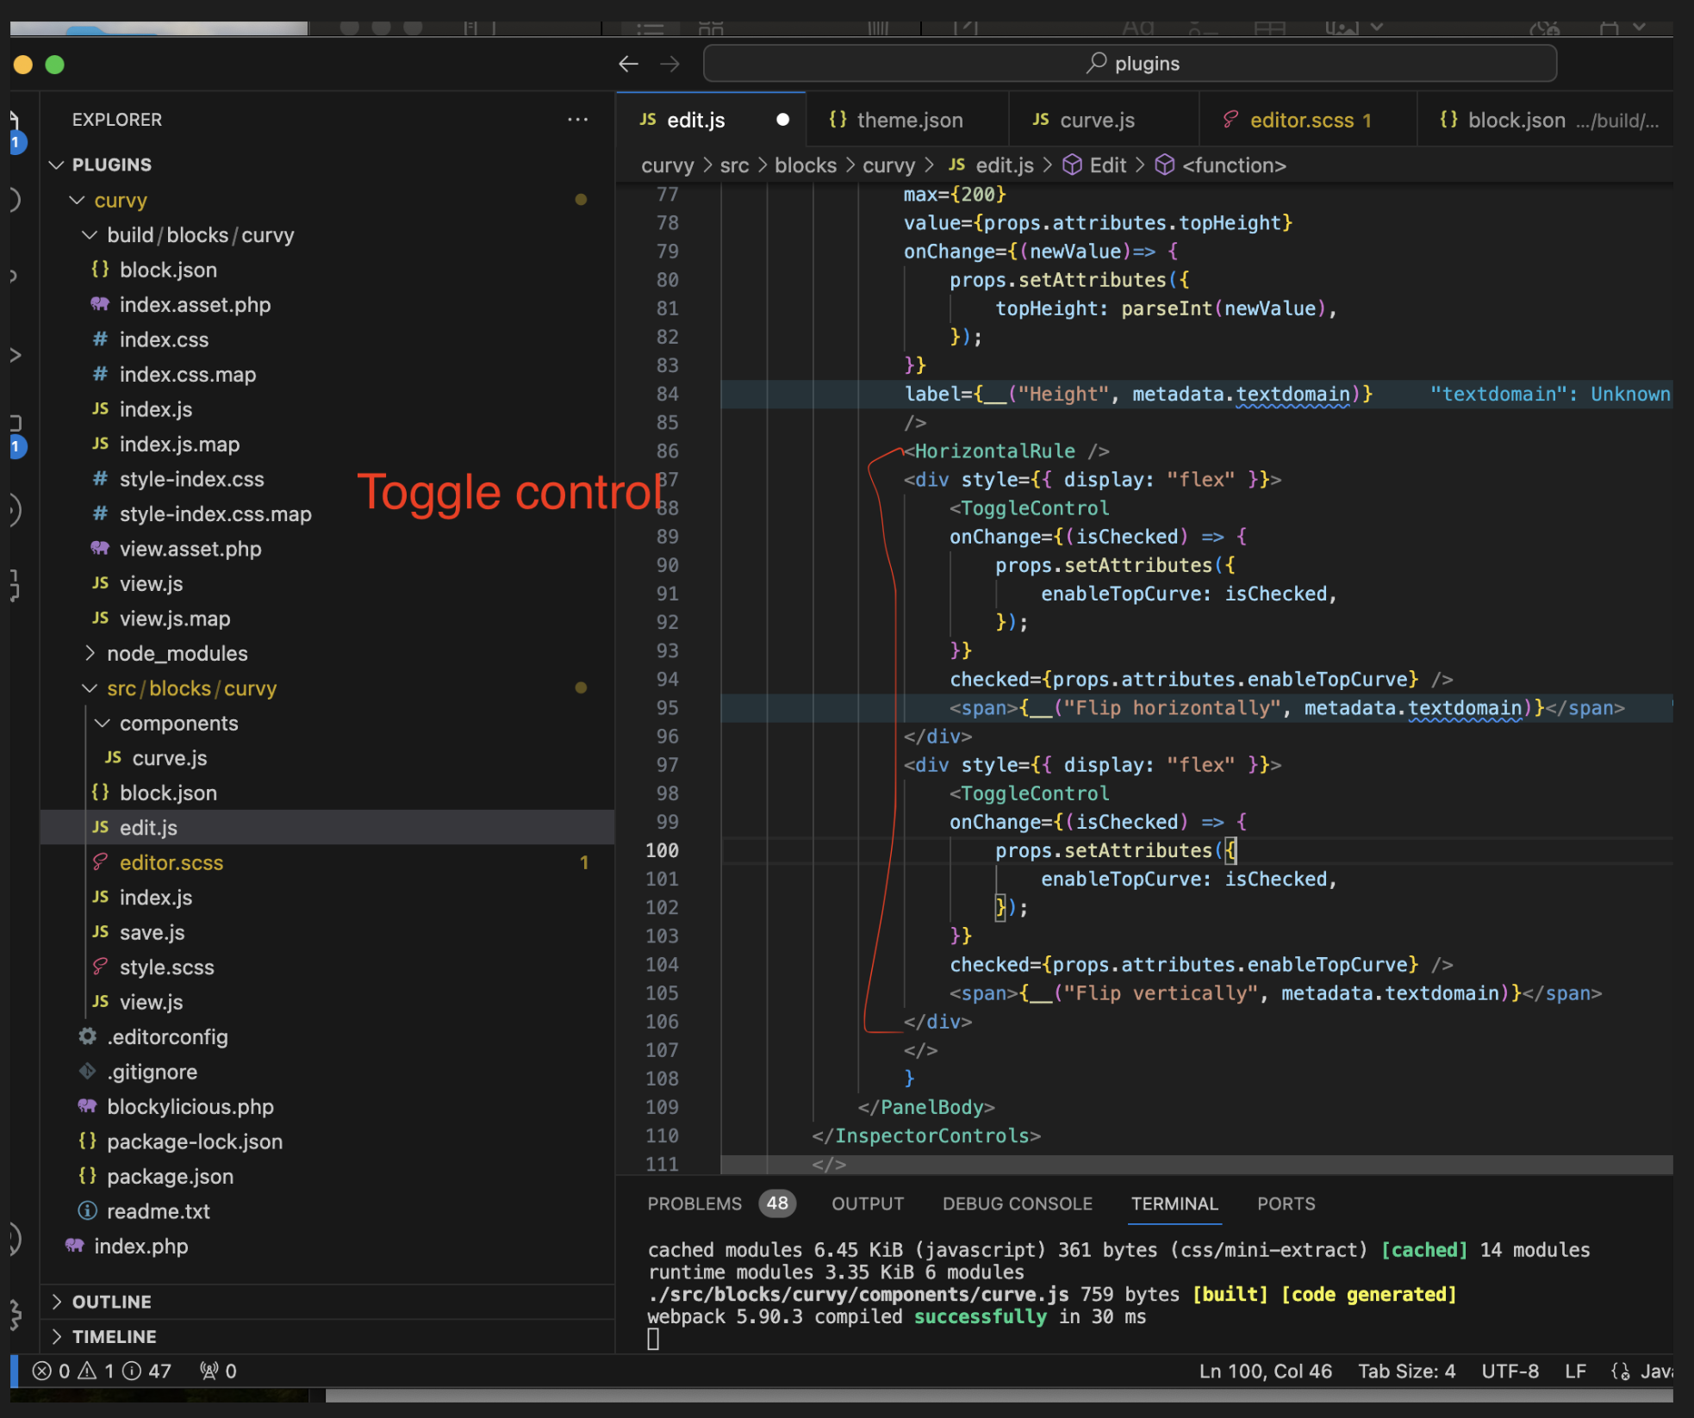
Task: Open the PROBLEMS panel tab
Action: click(694, 1203)
